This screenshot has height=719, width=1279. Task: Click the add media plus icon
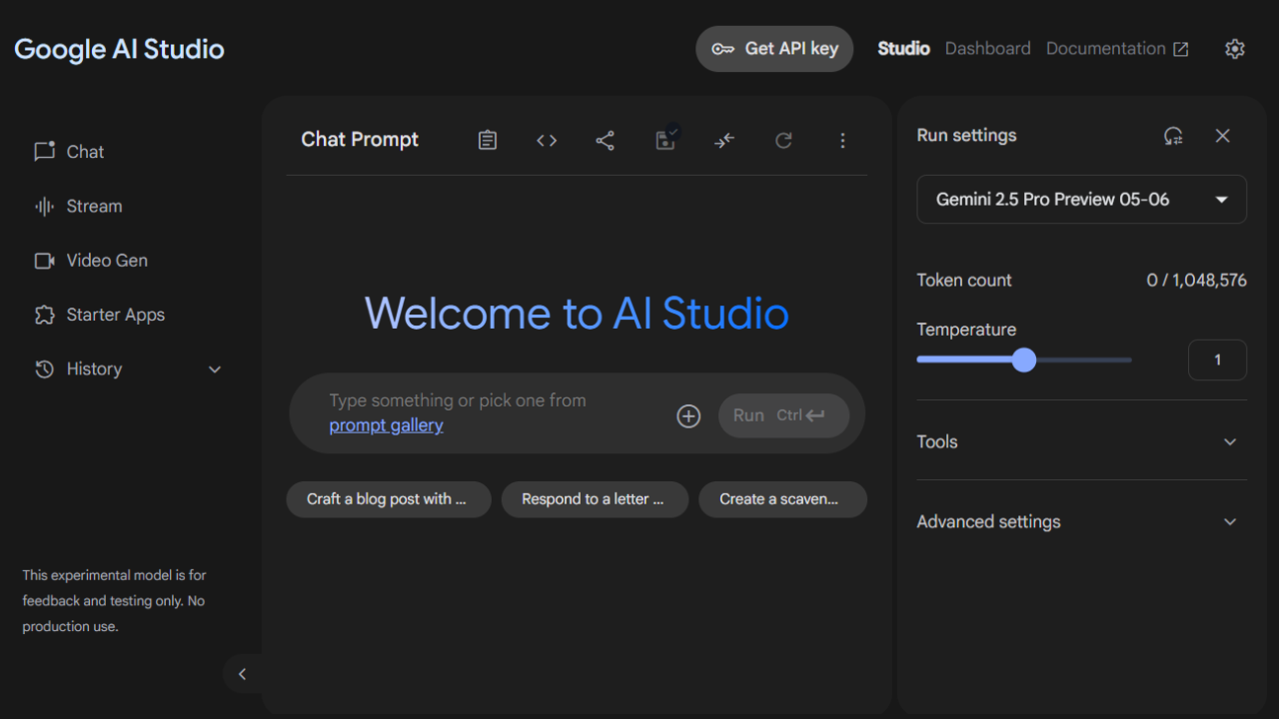688,416
